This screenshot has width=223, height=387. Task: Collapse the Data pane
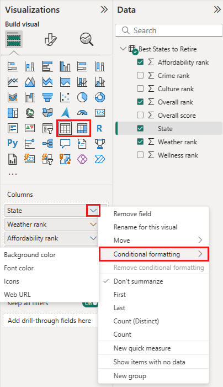point(217,9)
